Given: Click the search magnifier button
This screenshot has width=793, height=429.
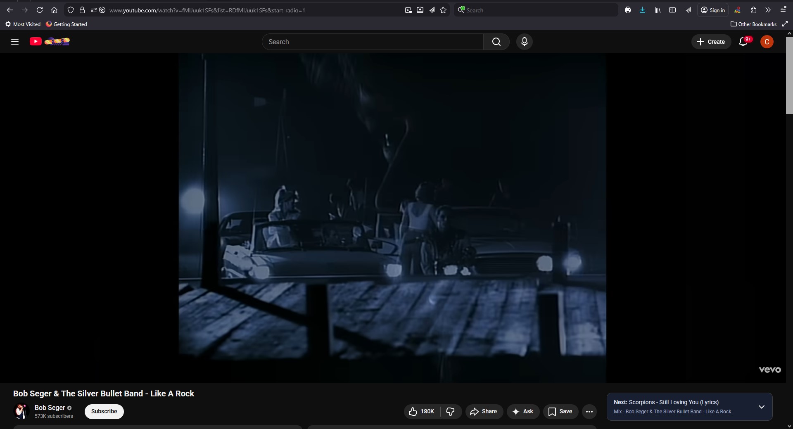Looking at the screenshot, I should [x=496, y=42].
